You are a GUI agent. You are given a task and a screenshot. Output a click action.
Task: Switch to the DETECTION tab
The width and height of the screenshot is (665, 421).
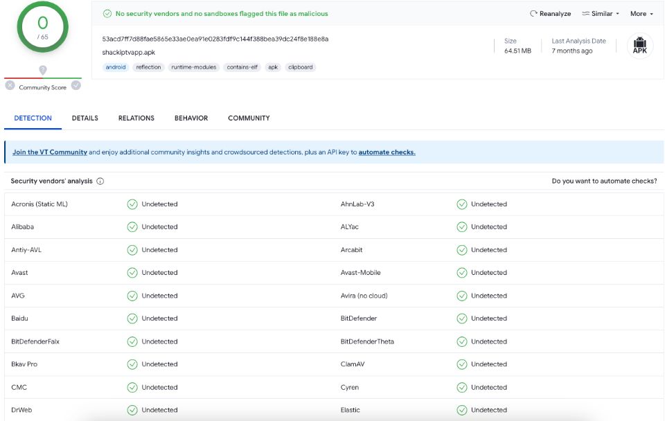pyautogui.click(x=33, y=118)
